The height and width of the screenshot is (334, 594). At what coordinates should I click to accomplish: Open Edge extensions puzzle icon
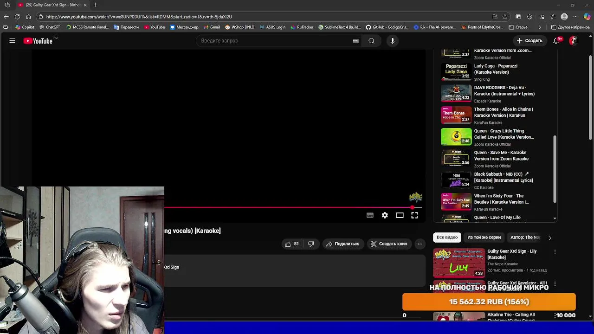point(529,17)
